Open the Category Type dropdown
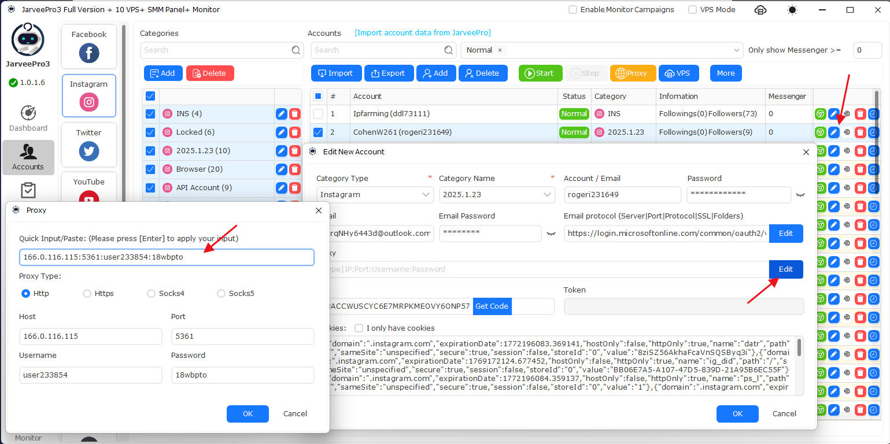The height and width of the screenshot is (444, 890). coord(375,195)
